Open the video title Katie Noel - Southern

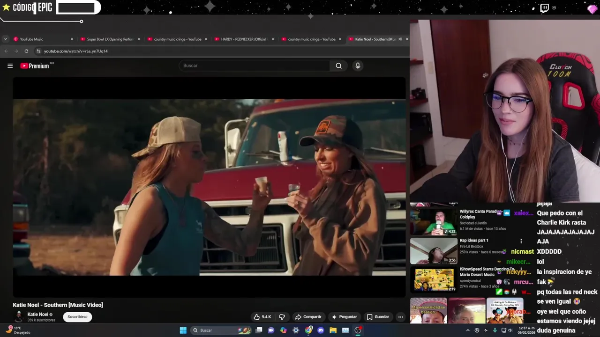[58, 305]
